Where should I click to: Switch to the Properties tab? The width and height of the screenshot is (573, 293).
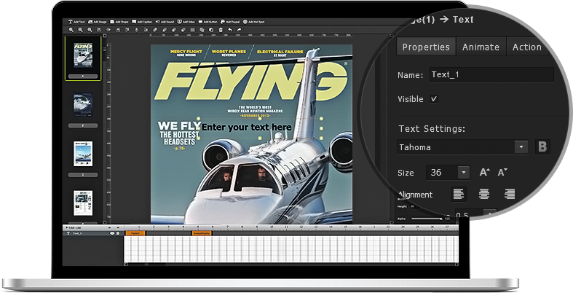tap(426, 47)
